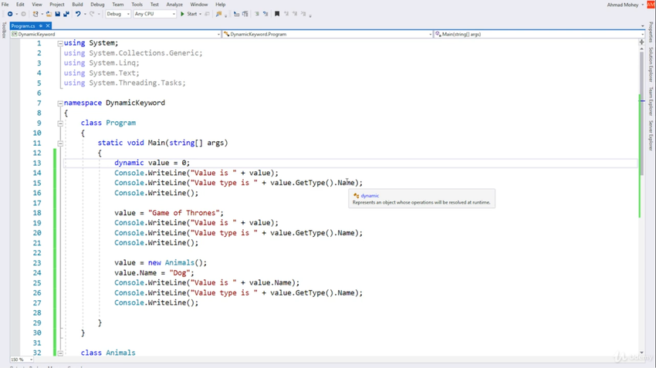Open the New Project dropdown arrow
Image resolution: width=656 pixels, height=368 pixels.
pos(42,14)
